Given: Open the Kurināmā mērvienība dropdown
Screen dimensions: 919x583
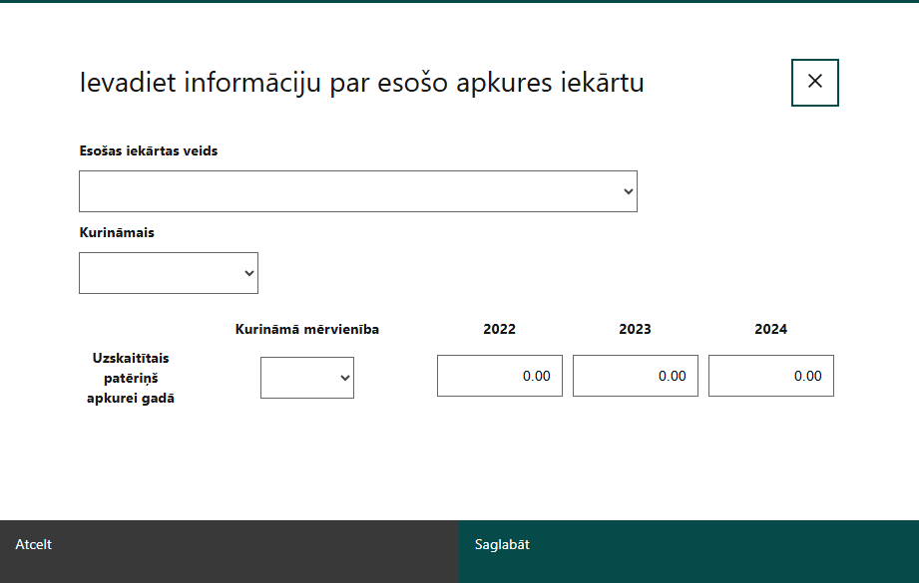Looking at the screenshot, I should coord(307,378).
